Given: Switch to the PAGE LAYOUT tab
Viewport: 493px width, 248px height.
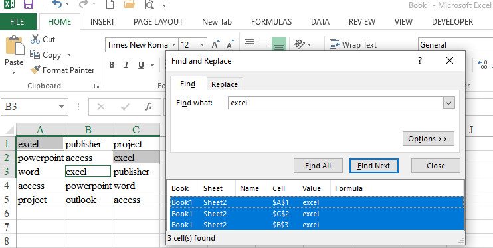Looking at the screenshot, I should 158,22.
